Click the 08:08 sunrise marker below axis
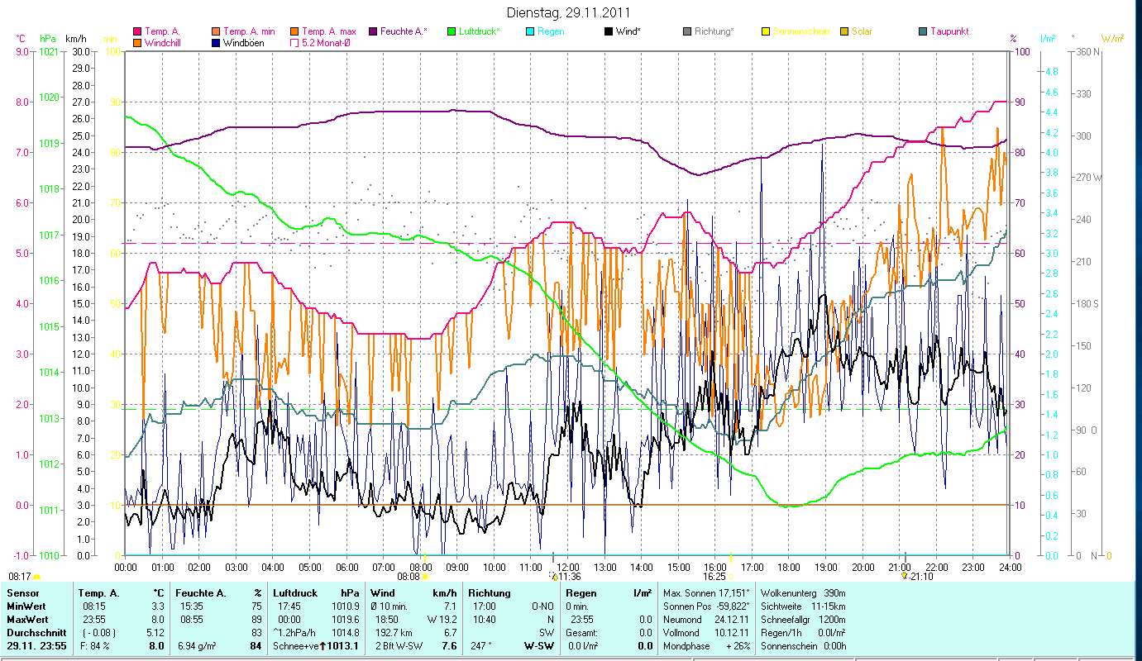 pyautogui.click(x=425, y=577)
